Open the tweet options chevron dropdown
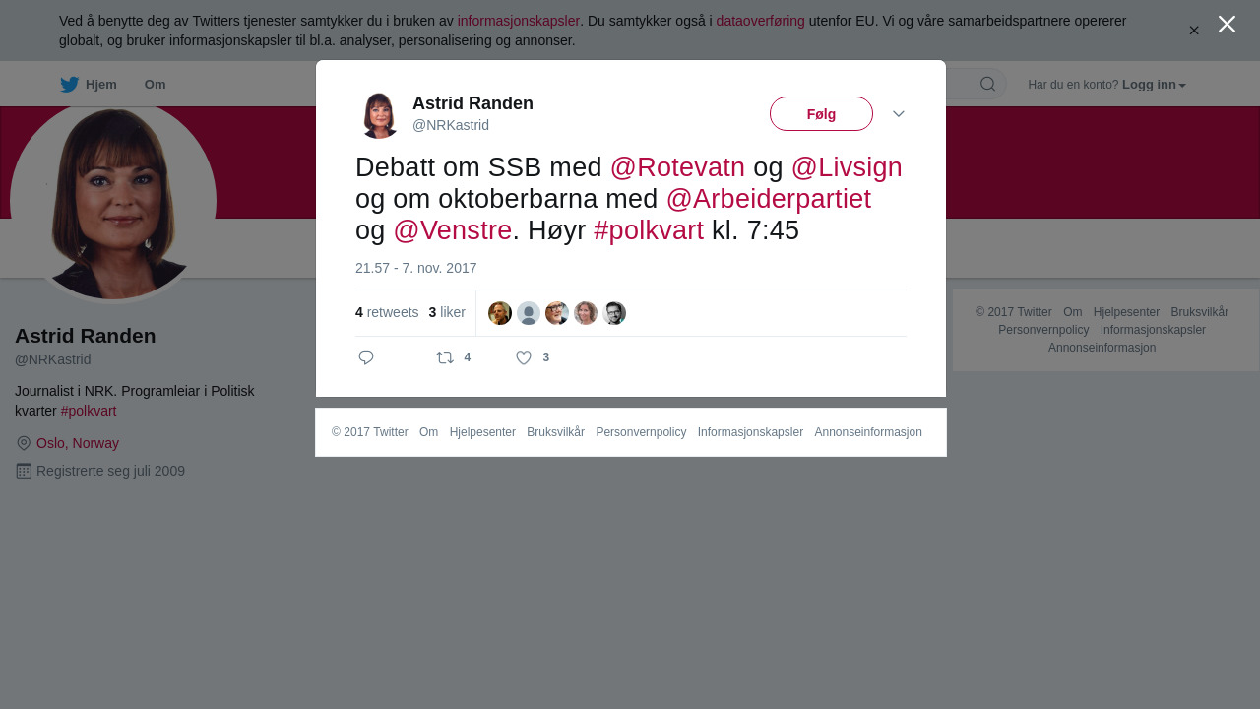 click(x=899, y=114)
